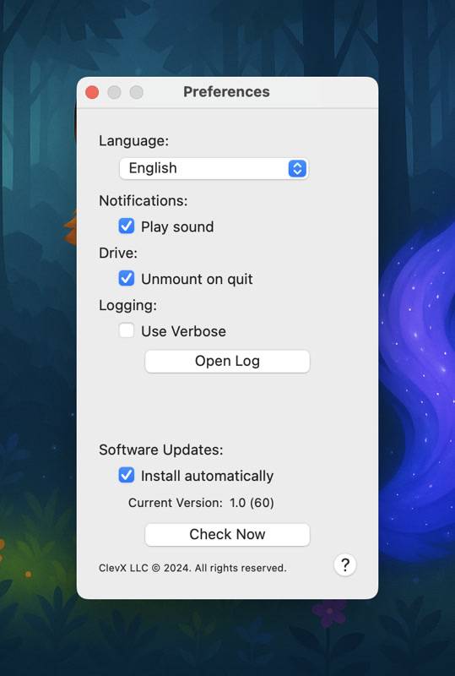455x676 pixels.
Task: Click the Open Log button
Action: click(x=227, y=361)
